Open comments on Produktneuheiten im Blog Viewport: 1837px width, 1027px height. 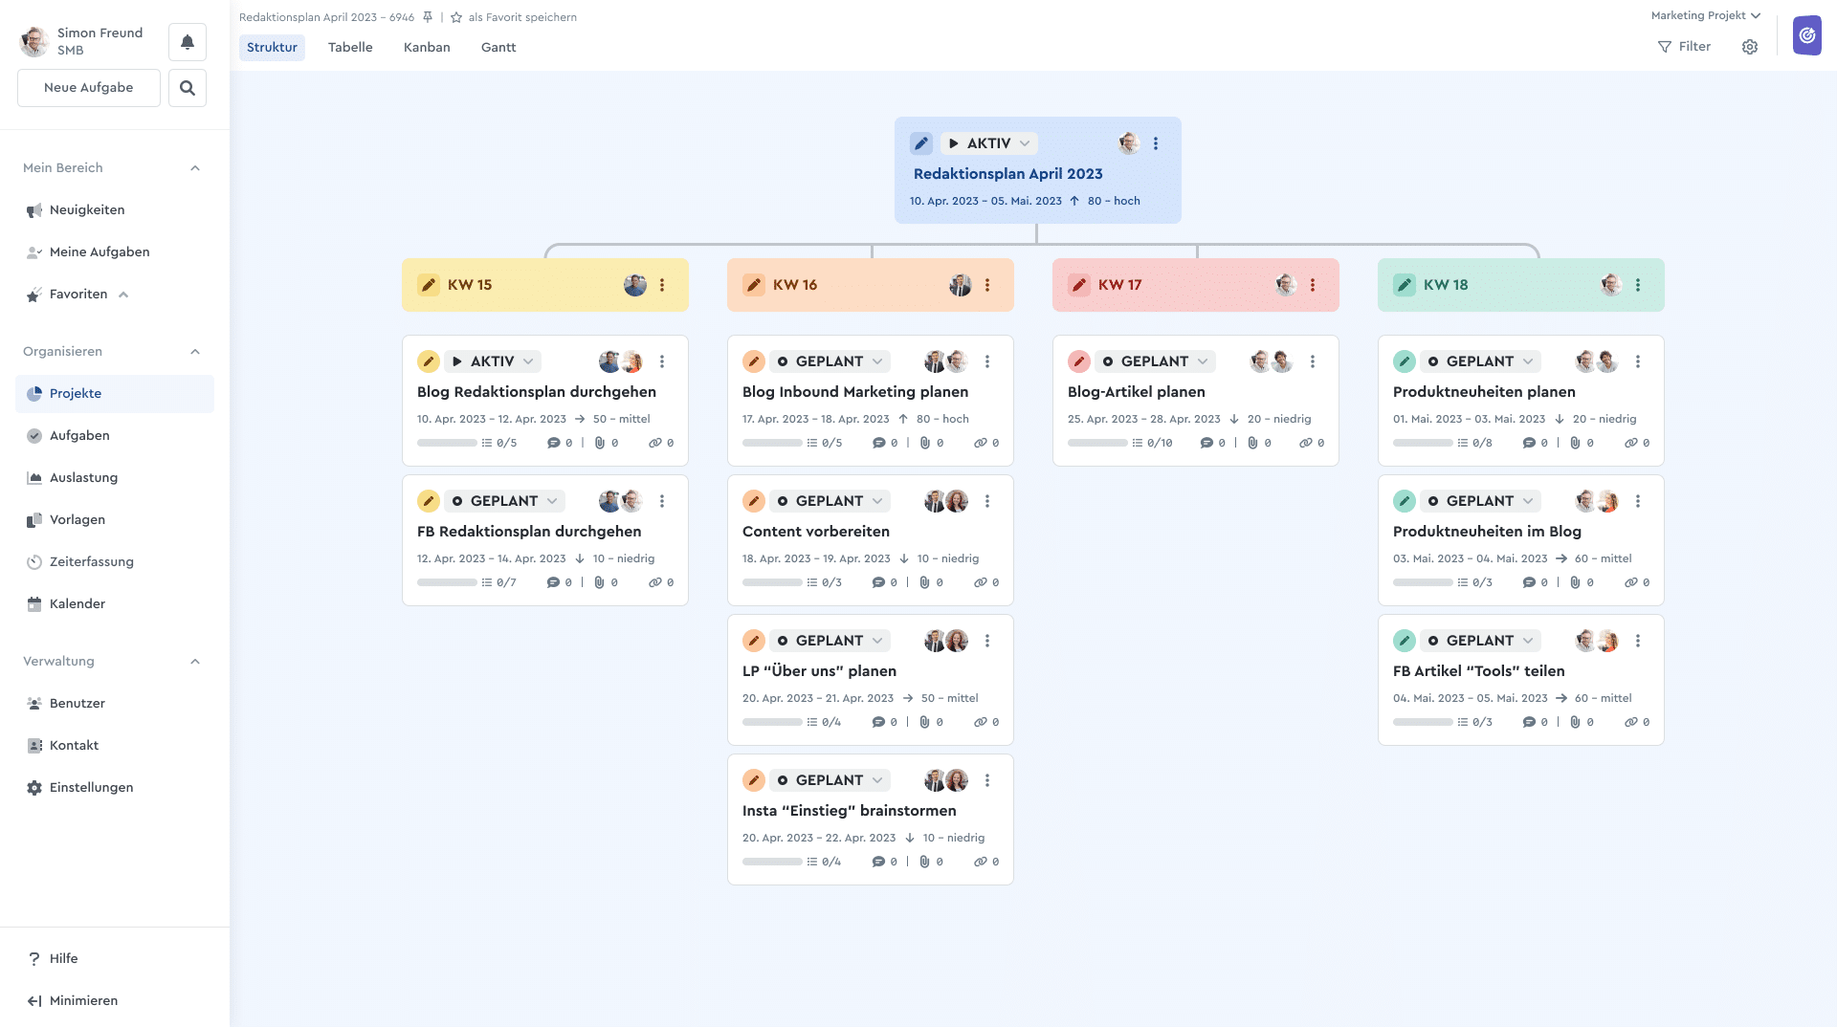pyautogui.click(x=1536, y=582)
